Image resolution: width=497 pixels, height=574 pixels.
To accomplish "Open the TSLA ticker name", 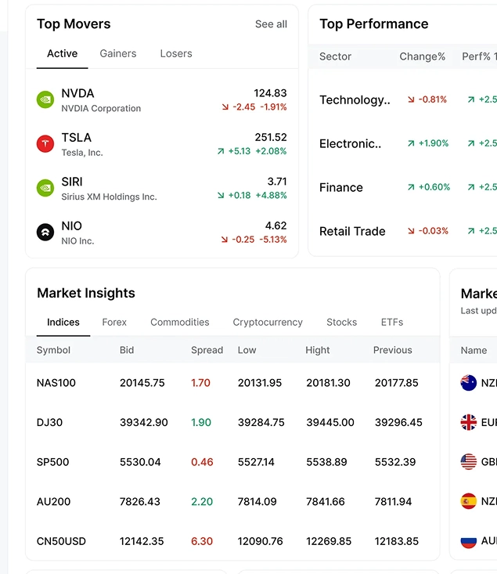I will tap(76, 138).
